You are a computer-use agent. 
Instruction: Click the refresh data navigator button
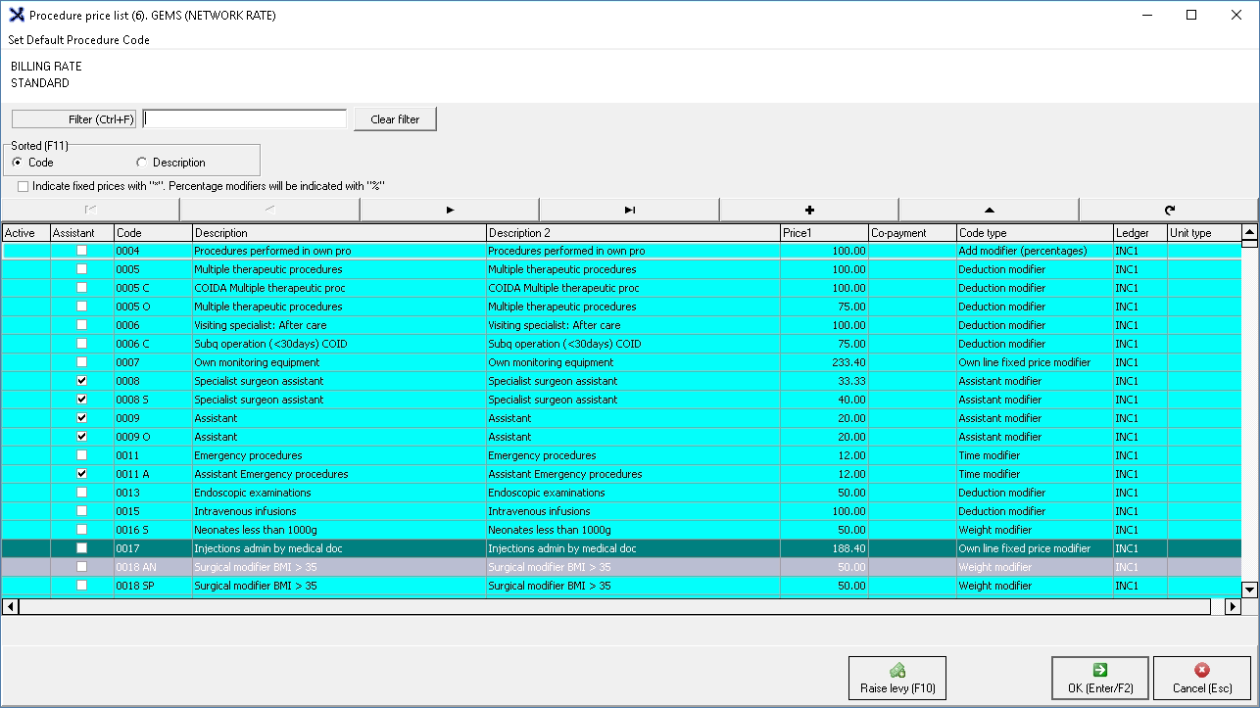(1169, 210)
